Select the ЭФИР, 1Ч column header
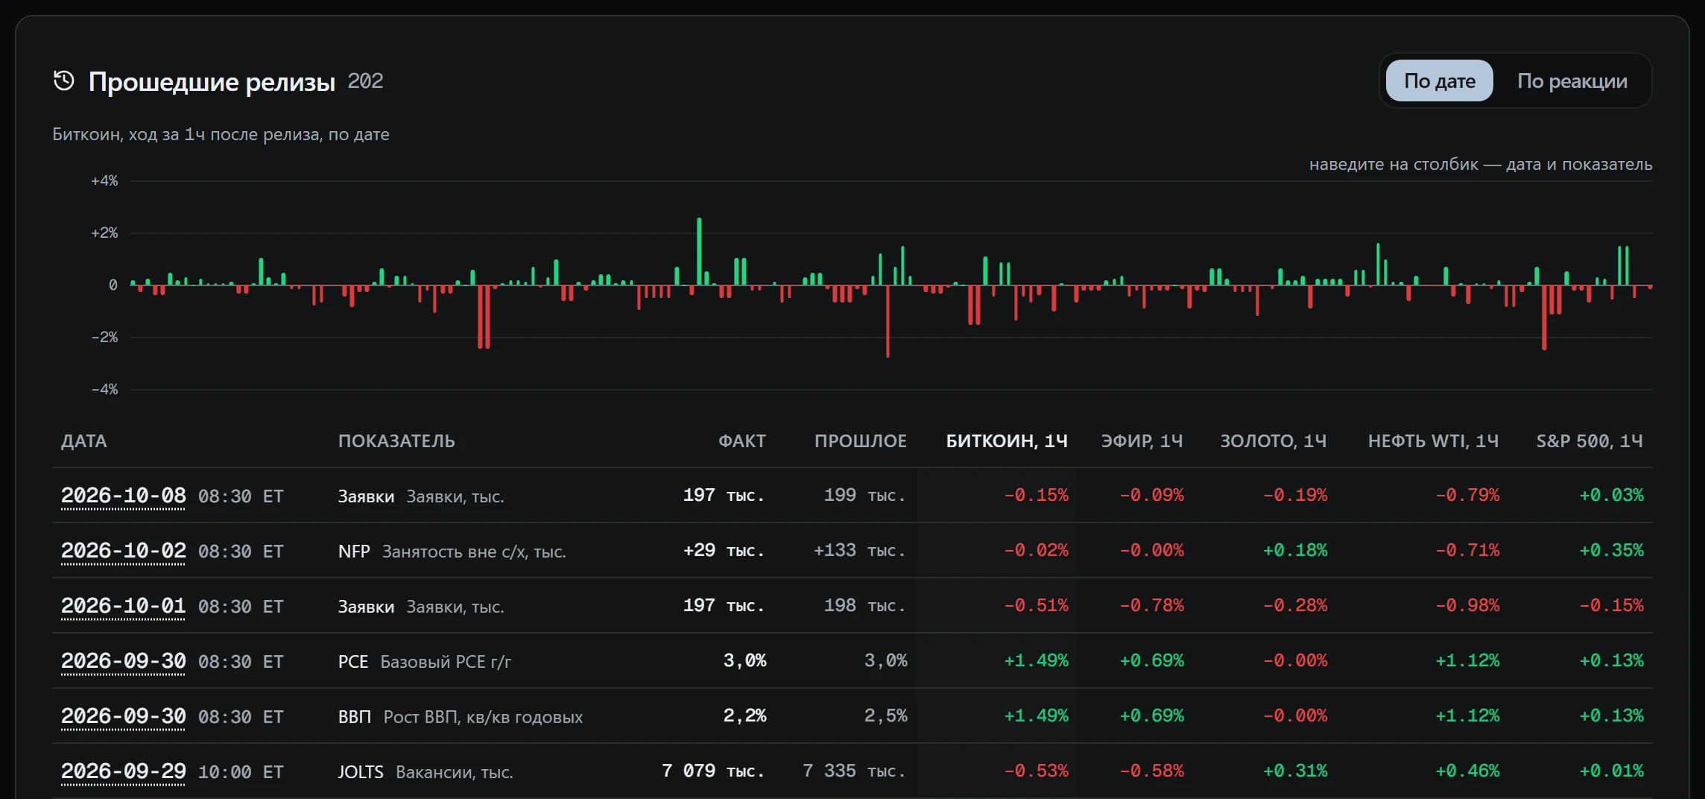The width and height of the screenshot is (1705, 799). point(1142,441)
